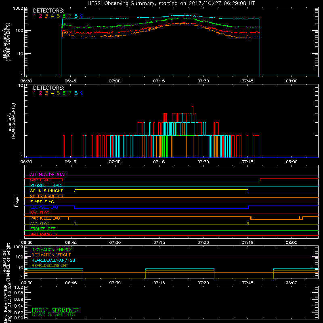Click detector 2 in front-segments legend
The width and height of the screenshot is (323, 323).
click(41, 16)
